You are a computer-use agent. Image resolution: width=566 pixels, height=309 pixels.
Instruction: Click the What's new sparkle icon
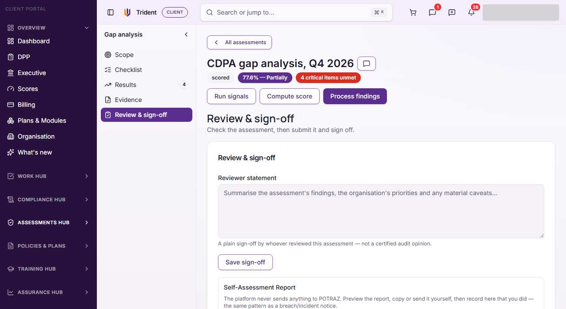click(x=11, y=152)
